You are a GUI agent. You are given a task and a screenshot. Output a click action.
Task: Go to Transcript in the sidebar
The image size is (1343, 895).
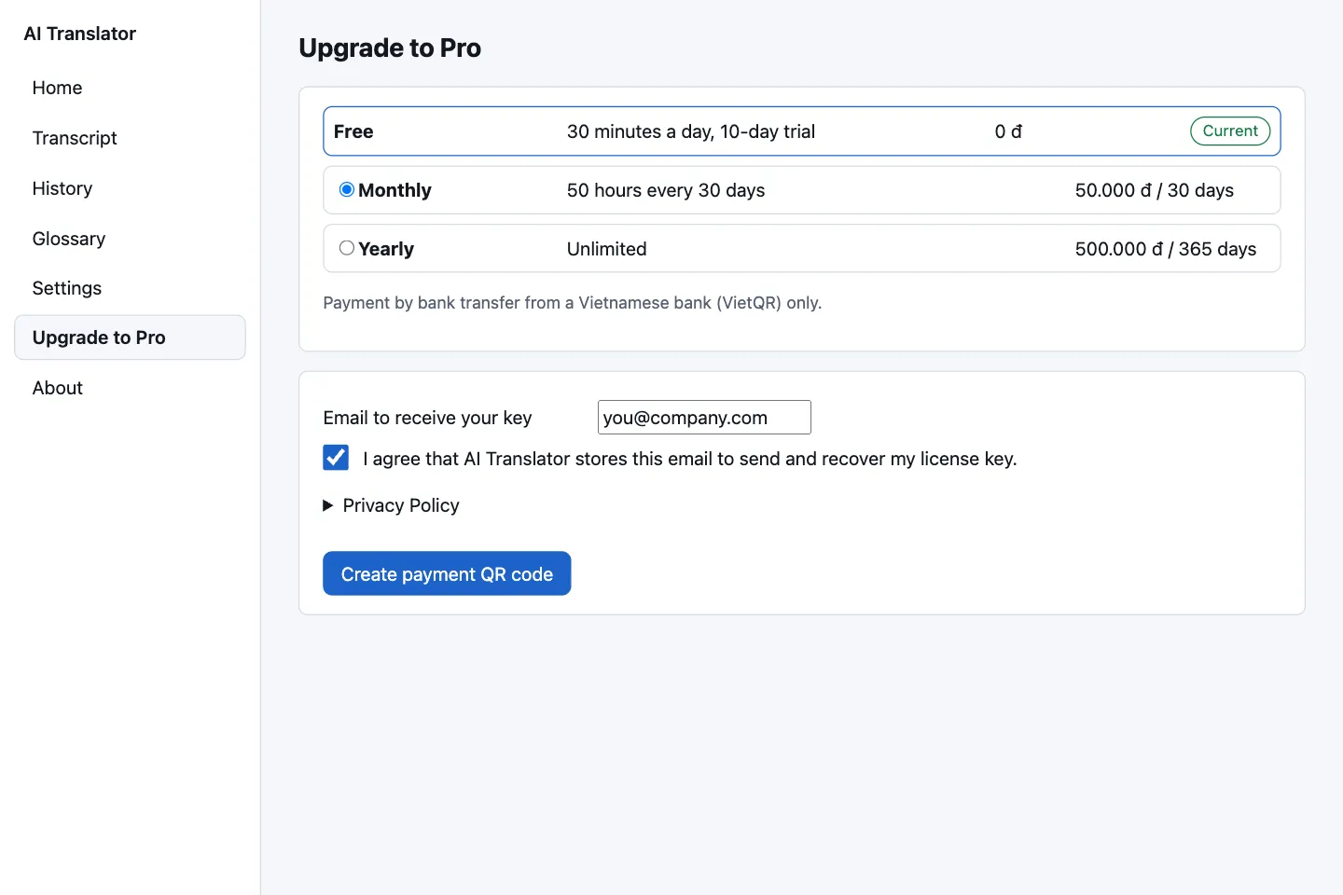pos(130,138)
